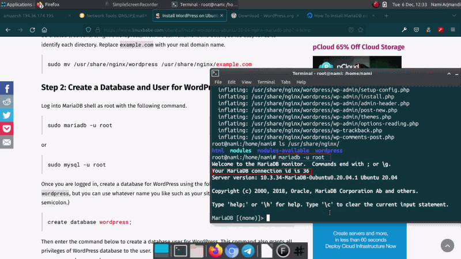Open the Firefox hamburger menu
The image size is (461, 259).
[x=453, y=30]
